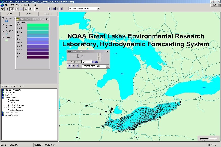
Task: Click the knots value input field
Action: (86, 62)
